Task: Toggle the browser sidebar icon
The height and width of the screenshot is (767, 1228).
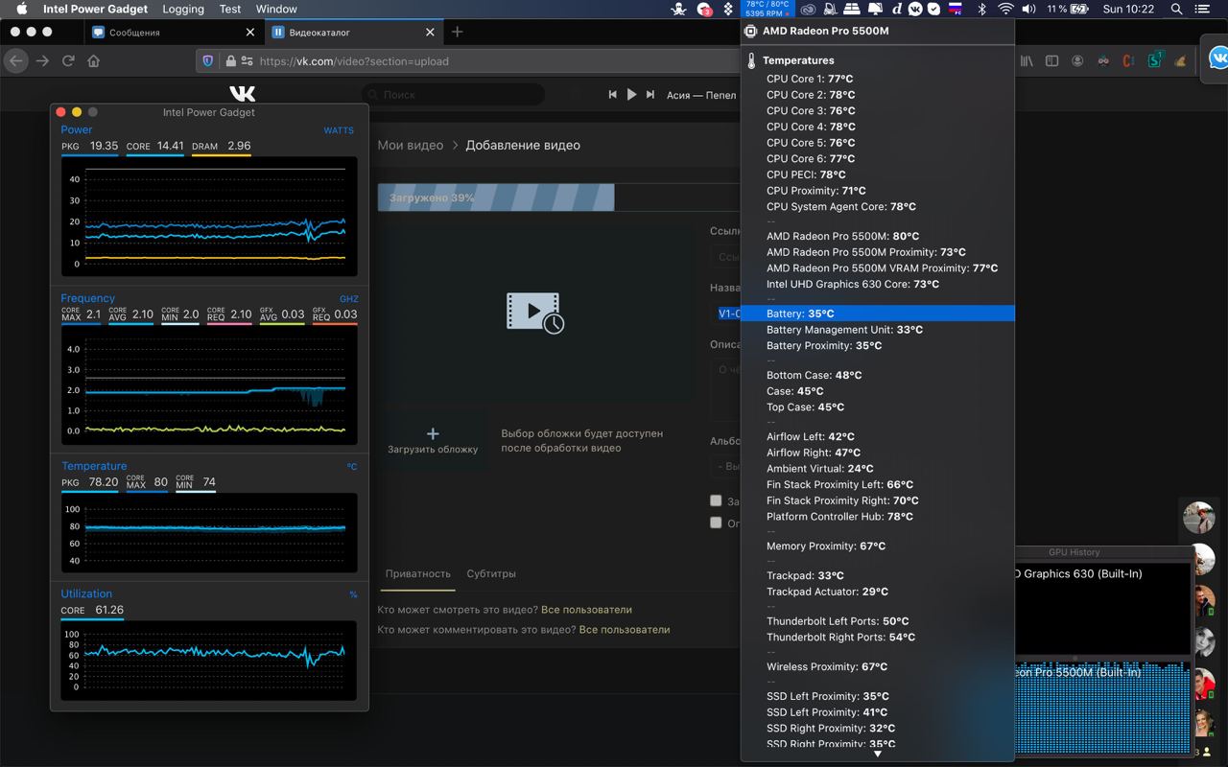Action: 1051,60
